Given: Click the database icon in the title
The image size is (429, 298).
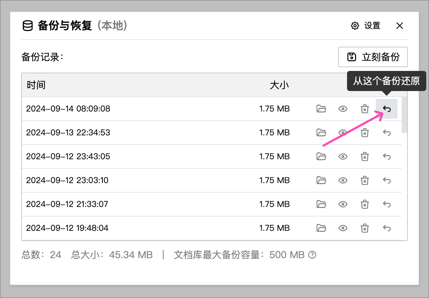Looking at the screenshot, I should pos(28,26).
